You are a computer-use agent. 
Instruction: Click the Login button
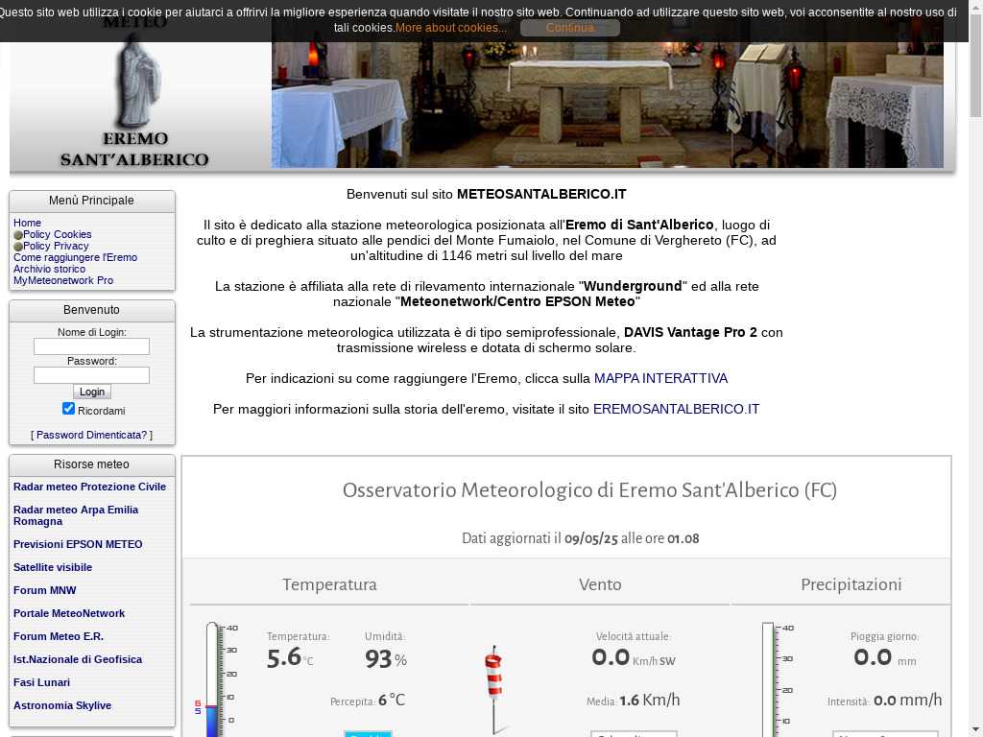point(92,392)
